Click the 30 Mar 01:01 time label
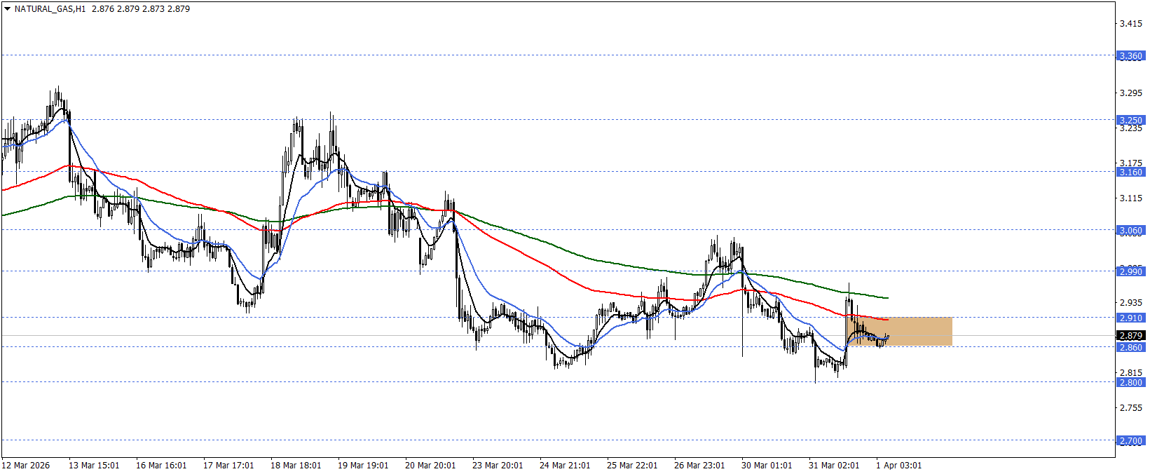This screenshot has width=1150, height=474. tap(767, 466)
